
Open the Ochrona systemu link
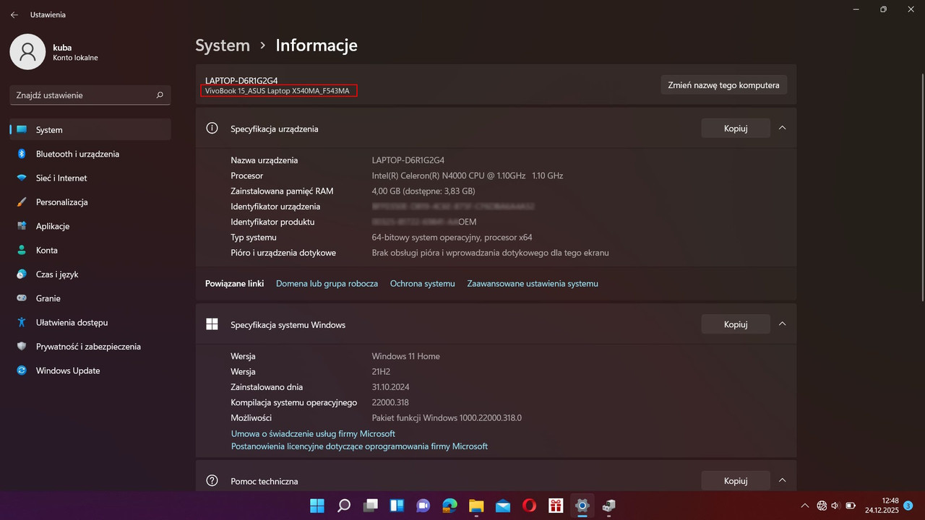tap(423, 284)
